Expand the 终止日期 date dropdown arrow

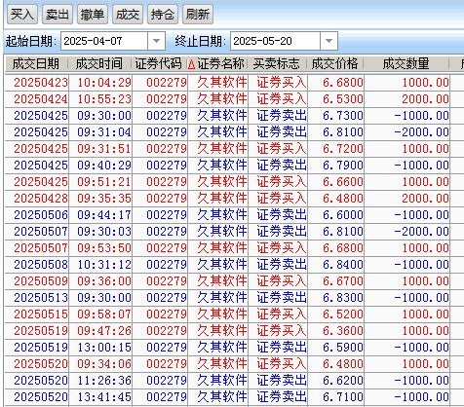tap(329, 41)
